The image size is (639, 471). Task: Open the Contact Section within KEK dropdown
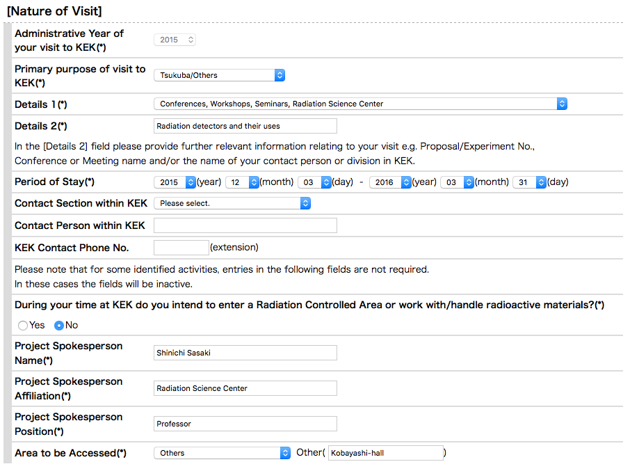pos(232,203)
